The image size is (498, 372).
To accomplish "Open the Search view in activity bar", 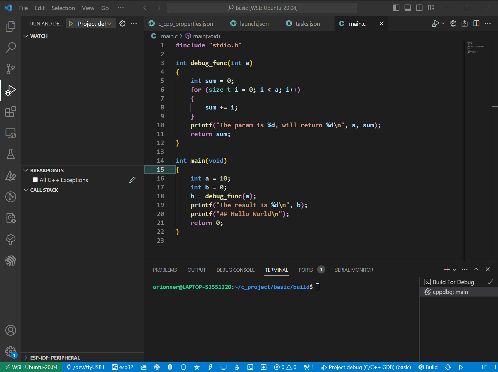I will click(x=11, y=48).
